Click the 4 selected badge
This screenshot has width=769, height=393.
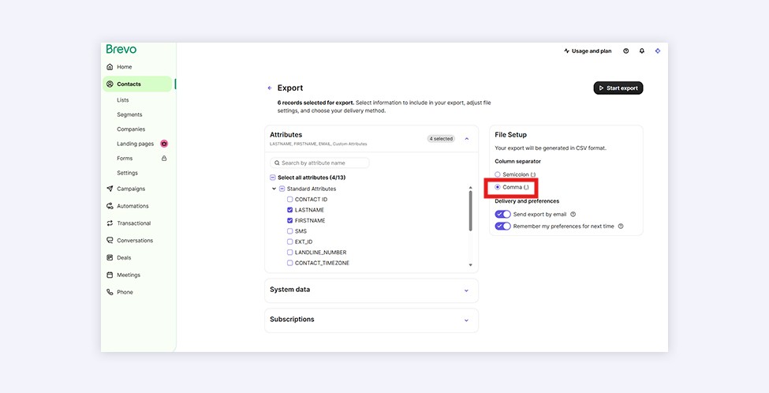[x=441, y=139]
